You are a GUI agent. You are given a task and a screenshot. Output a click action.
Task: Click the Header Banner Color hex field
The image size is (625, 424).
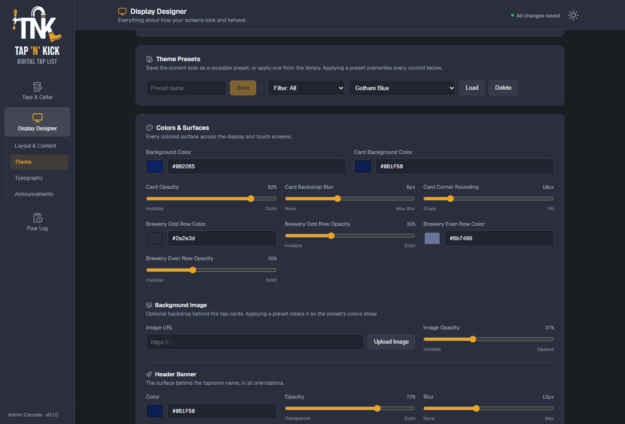coord(222,411)
